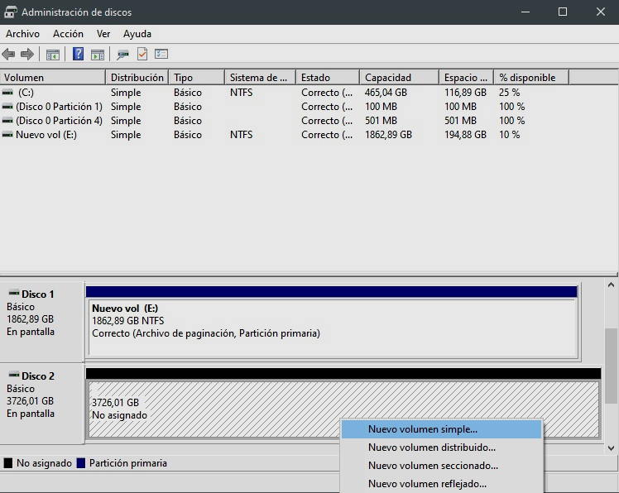Viewport: 619px width, 493px height.
Task: Open the Acción menu
Action: [68, 34]
